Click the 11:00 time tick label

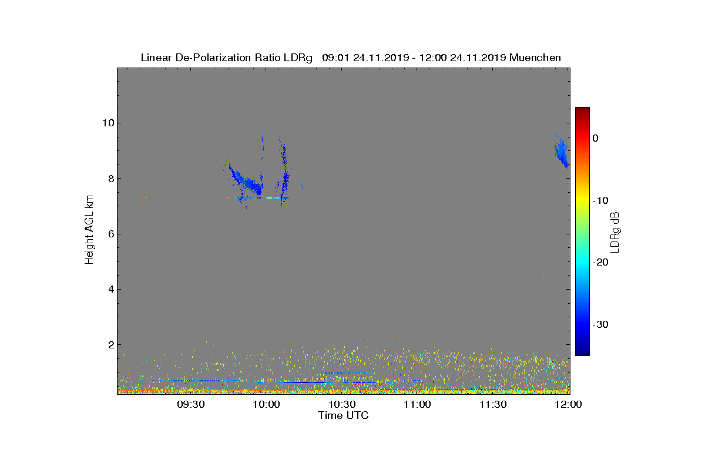(x=418, y=404)
